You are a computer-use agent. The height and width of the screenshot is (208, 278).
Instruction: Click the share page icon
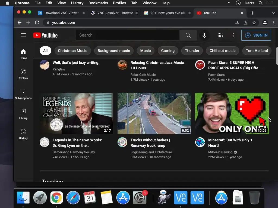245,22
